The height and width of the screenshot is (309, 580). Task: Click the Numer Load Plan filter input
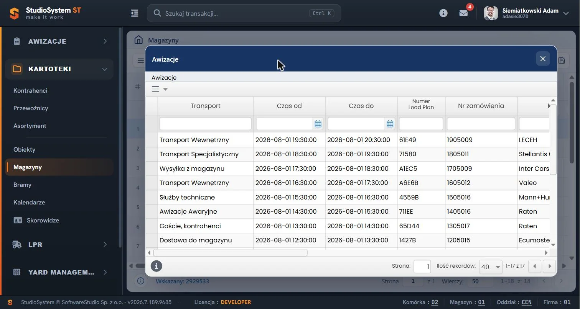click(x=421, y=124)
